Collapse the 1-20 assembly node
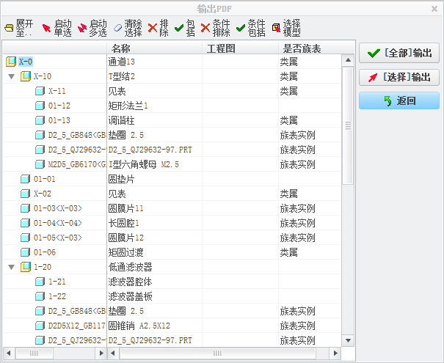Image resolution: width=444 pixels, height=363 pixels. coord(11,267)
